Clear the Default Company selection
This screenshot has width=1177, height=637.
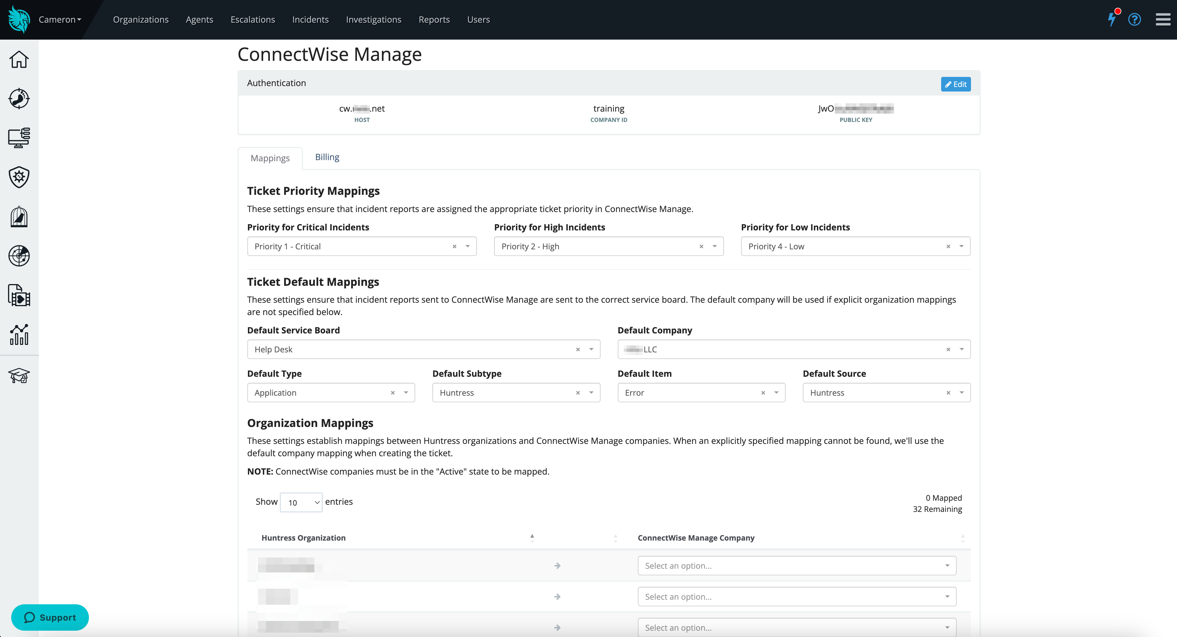click(948, 349)
